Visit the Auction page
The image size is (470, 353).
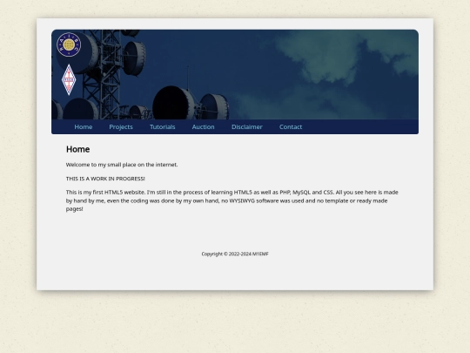(x=203, y=127)
